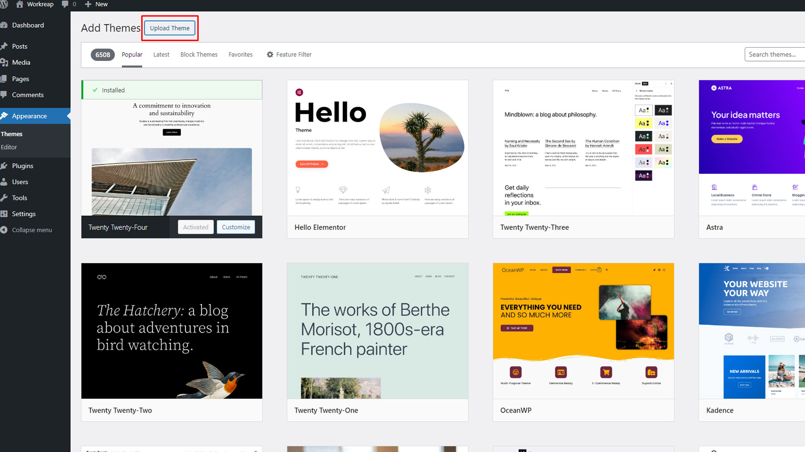Click the Feature Filter gear icon
The height and width of the screenshot is (452, 805).
[x=270, y=54]
